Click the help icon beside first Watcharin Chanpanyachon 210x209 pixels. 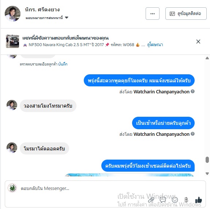192,92
